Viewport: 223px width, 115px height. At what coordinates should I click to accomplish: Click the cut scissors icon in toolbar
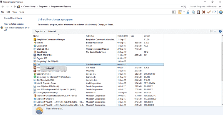[188, 12]
